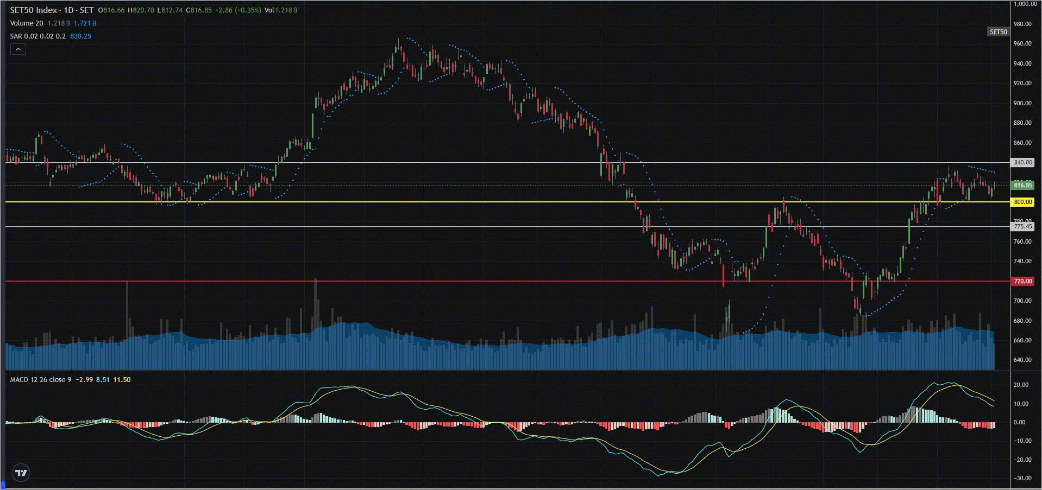1042x490 pixels.
Task: Select the 840.00 horizontal line label
Action: click(1023, 162)
